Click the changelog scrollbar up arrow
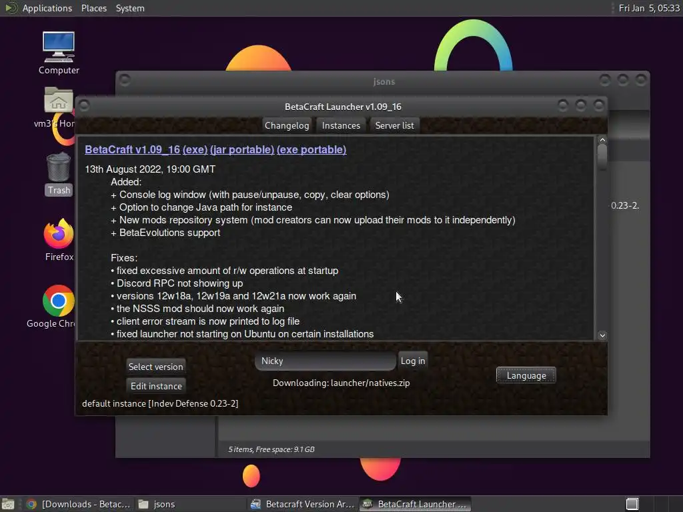Viewport: 683px width, 512px height. tap(602, 140)
